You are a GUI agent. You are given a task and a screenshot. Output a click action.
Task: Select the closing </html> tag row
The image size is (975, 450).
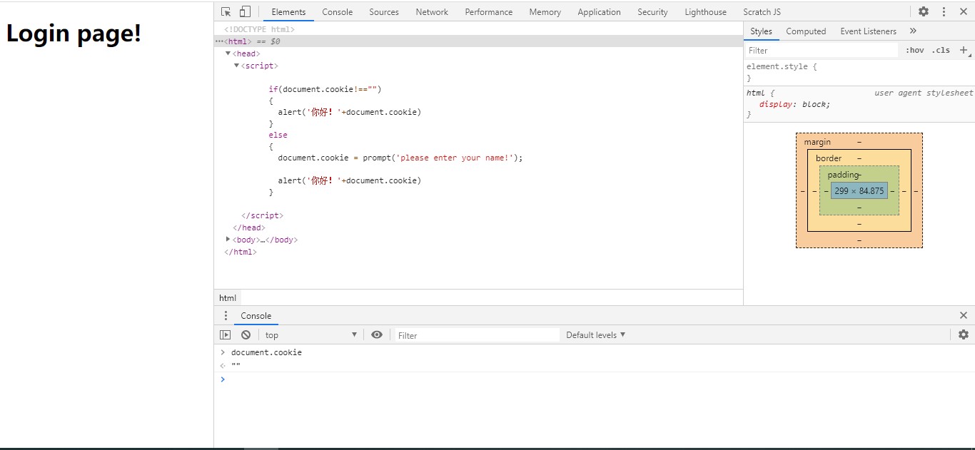[241, 252]
